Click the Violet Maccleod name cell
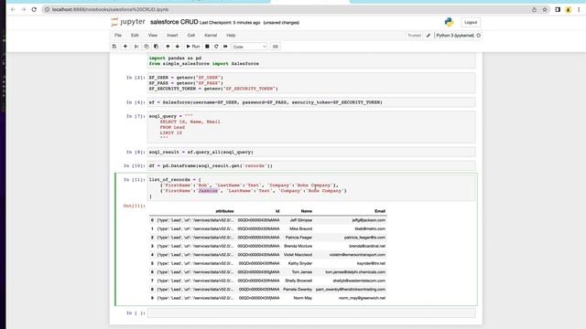The image size is (586, 329). click(298, 255)
